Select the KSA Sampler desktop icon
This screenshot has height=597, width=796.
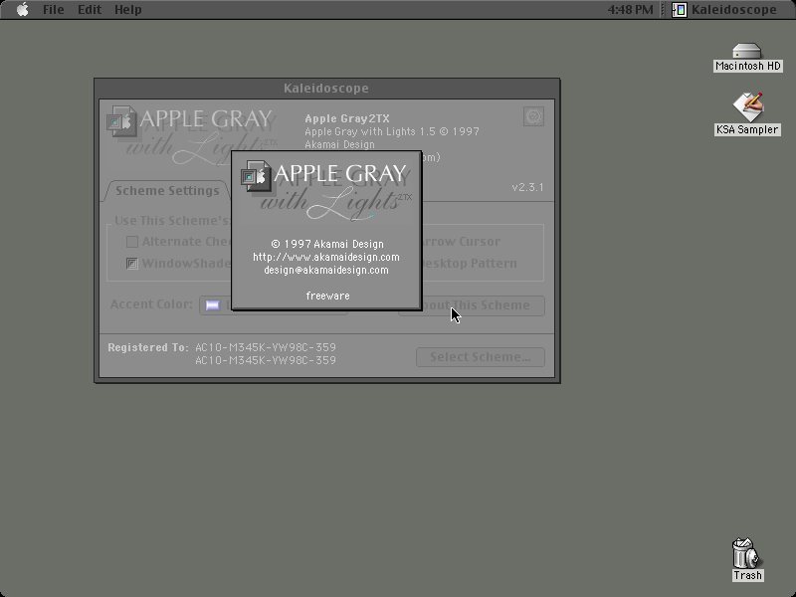coord(748,114)
